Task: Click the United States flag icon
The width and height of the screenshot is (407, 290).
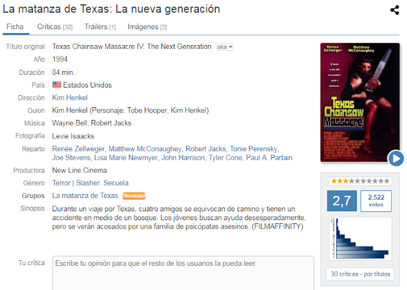Action: 57,84
